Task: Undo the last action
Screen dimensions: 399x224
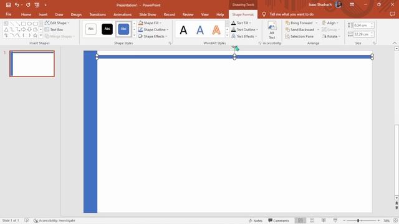Action: (17, 5)
